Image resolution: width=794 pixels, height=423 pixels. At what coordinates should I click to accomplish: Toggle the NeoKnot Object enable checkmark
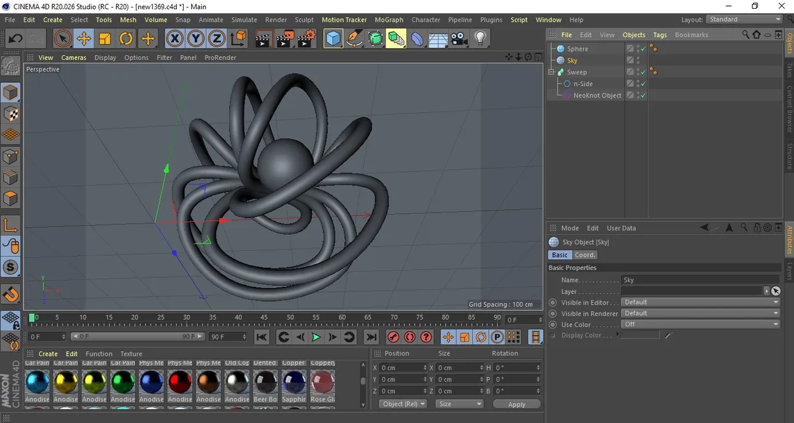click(x=643, y=95)
